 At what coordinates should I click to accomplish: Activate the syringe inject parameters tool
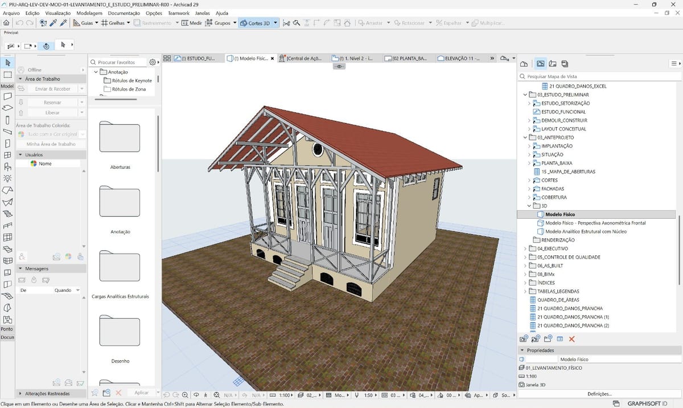coord(63,23)
